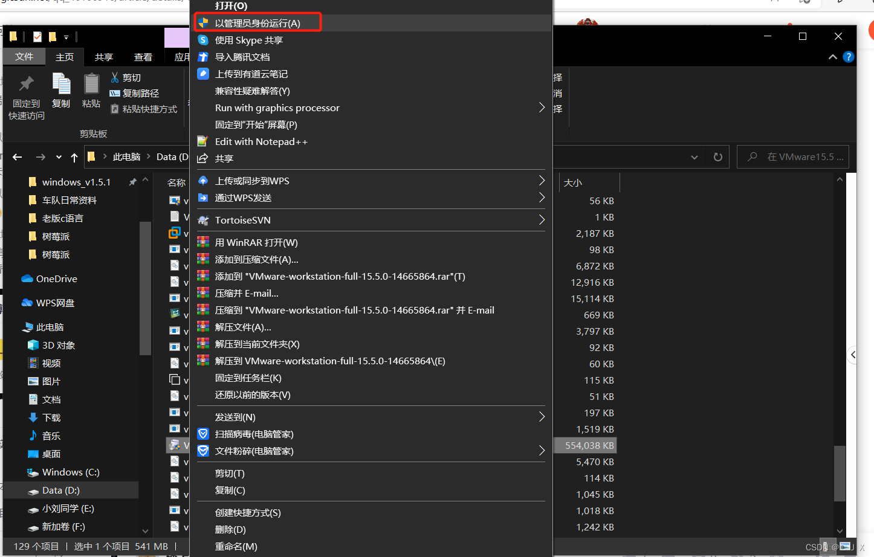The width and height of the screenshot is (874, 557).
Task: Click the 粘贴 clipboard icon
Action: [x=91, y=83]
